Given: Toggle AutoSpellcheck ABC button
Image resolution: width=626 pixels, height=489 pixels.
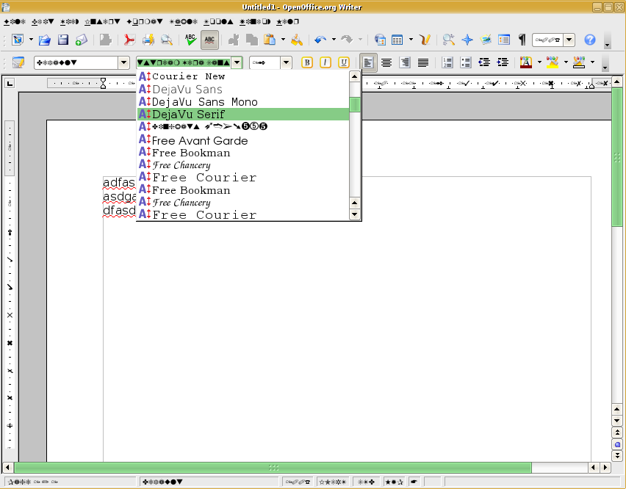Looking at the screenshot, I should click(209, 40).
